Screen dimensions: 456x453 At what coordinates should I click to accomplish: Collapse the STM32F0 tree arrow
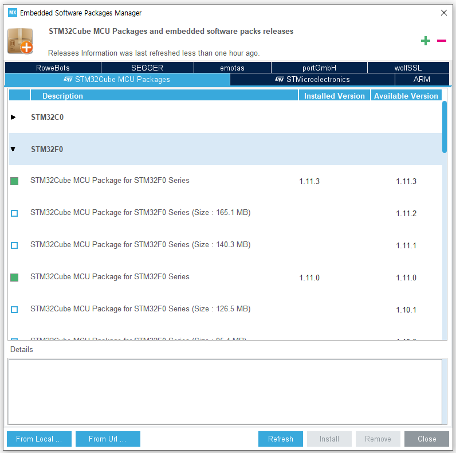click(x=13, y=149)
